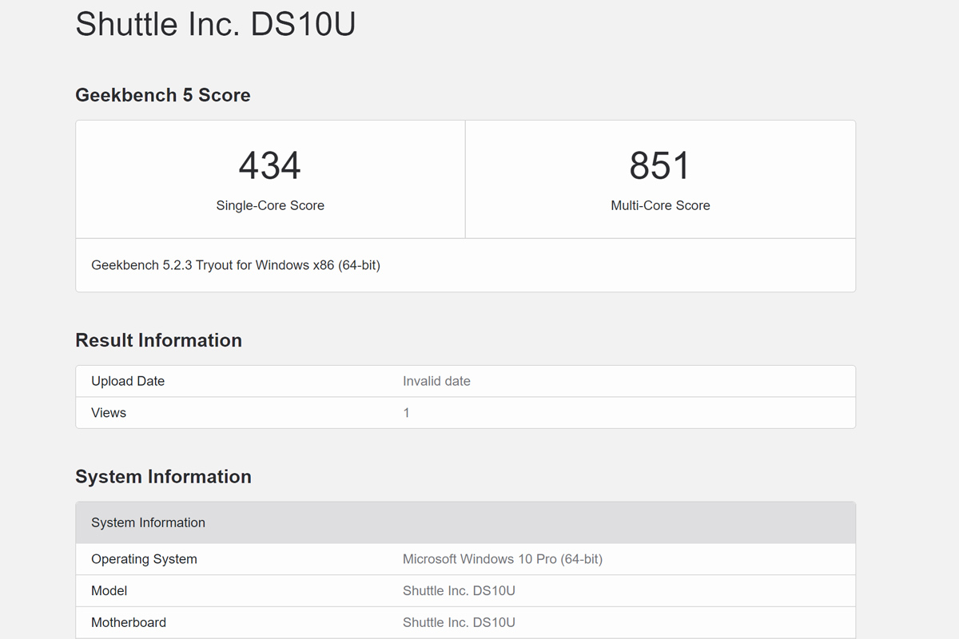
Task: Click the Operating System row label
Action: (144, 559)
